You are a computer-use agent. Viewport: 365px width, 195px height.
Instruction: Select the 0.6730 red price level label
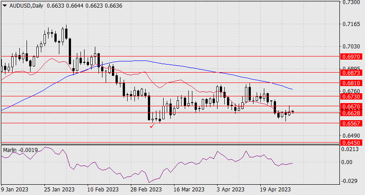click(351, 96)
